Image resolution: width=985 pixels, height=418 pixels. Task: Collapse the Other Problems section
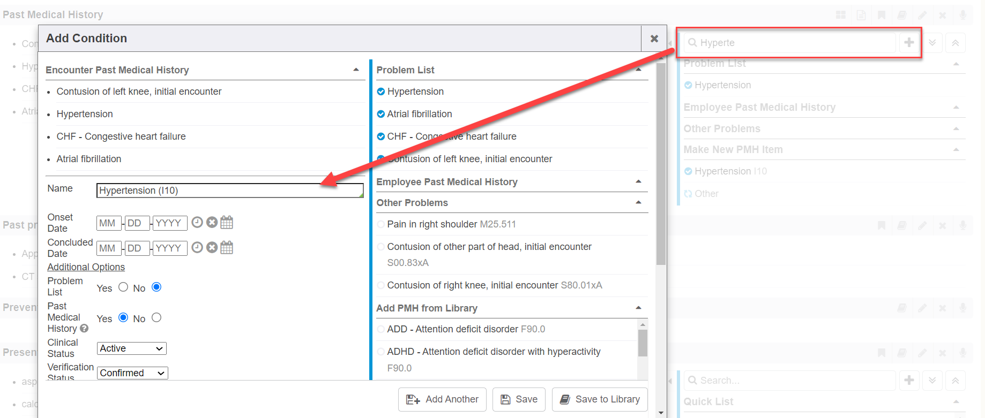click(x=638, y=203)
